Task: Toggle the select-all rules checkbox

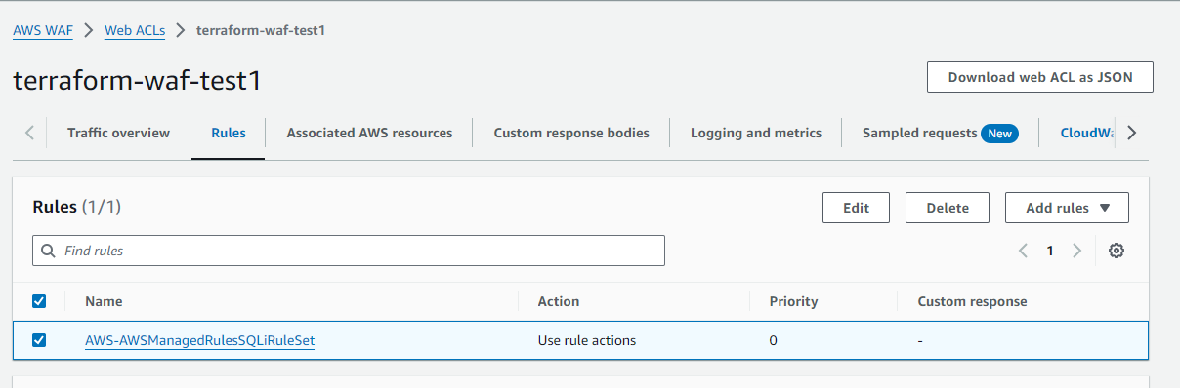Action: [x=39, y=301]
